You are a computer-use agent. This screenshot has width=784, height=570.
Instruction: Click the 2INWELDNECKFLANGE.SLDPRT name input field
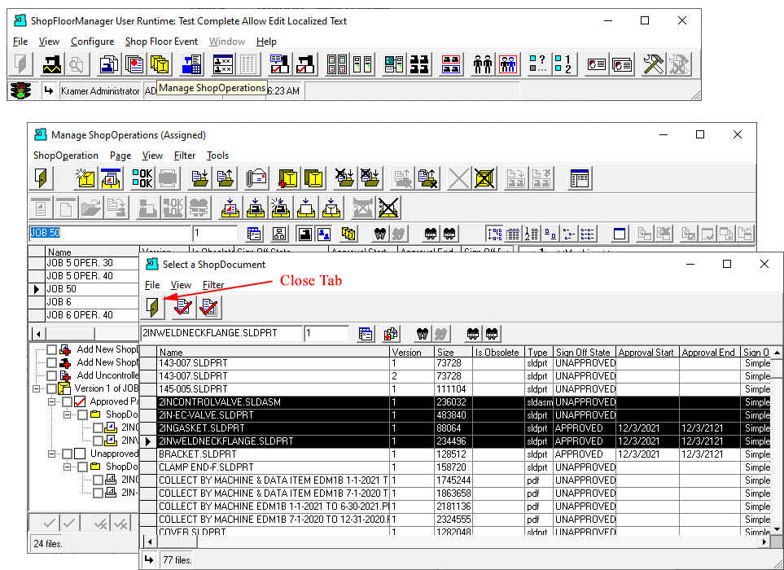pyautogui.click(x=221, y=333)
